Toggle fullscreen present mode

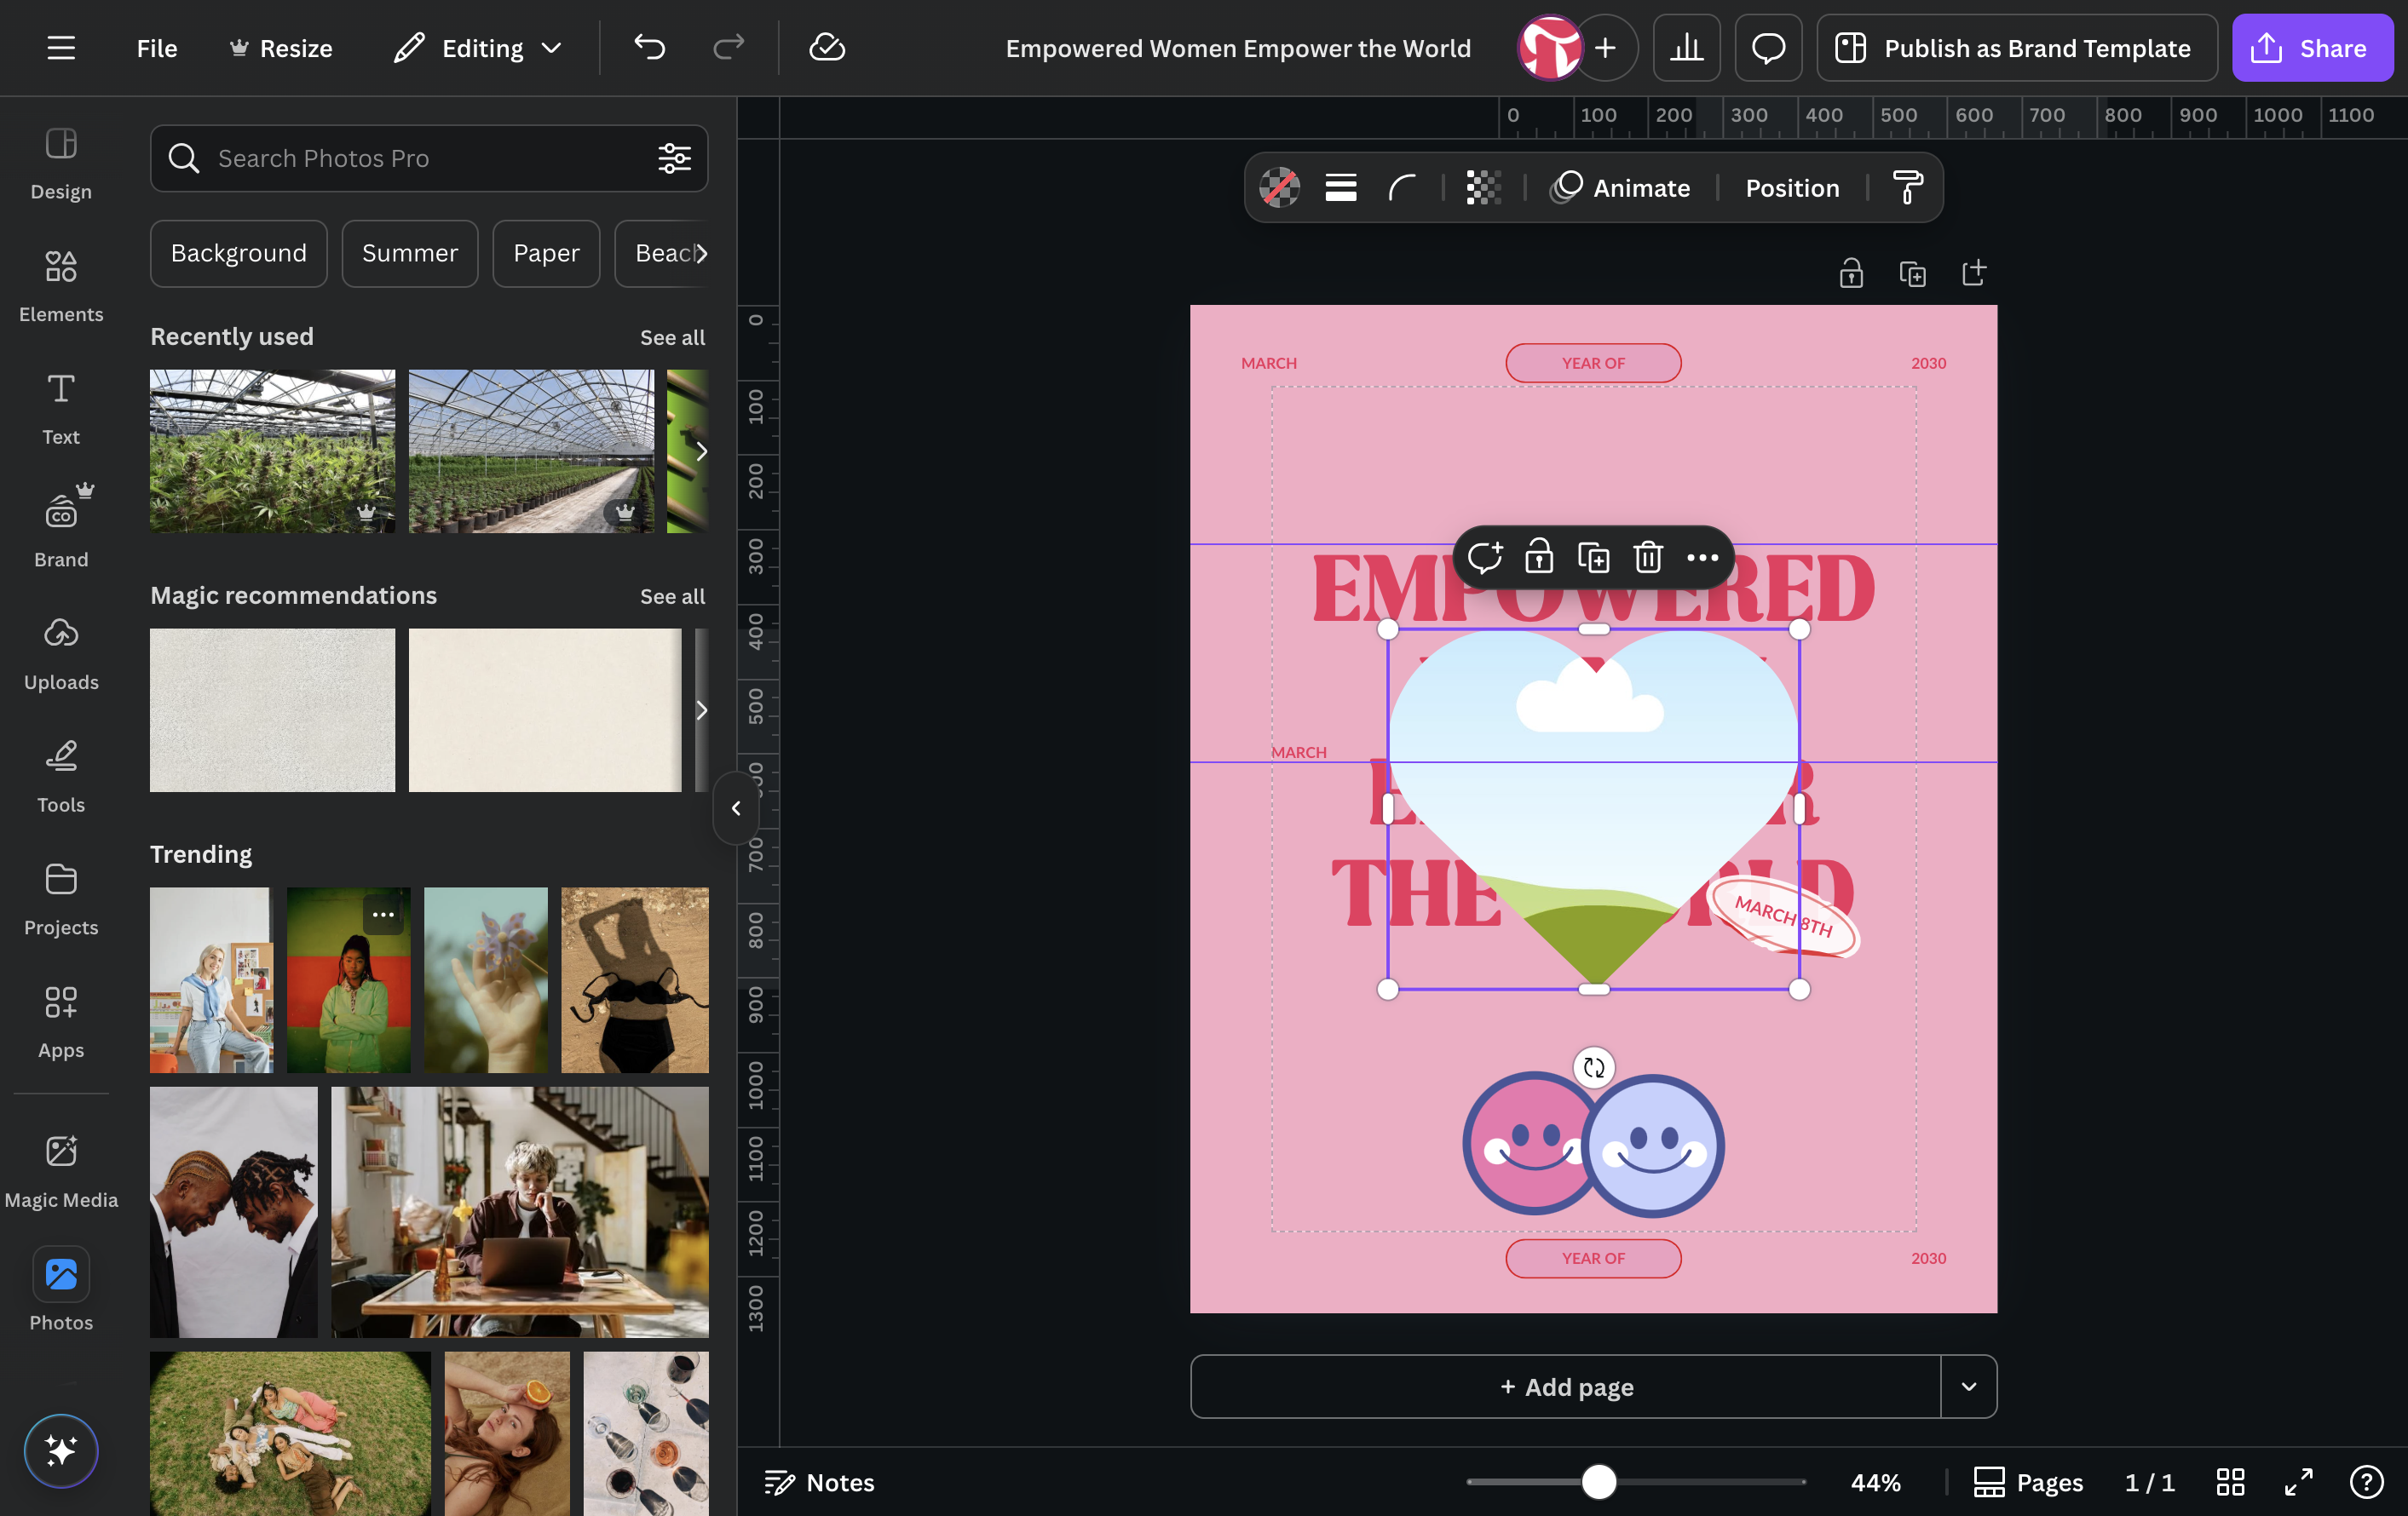pos(2298,1482)
